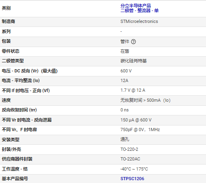Click the 150 µA @ 600 V leakage value
Screen dimensions: 206x183
(136, 120)
